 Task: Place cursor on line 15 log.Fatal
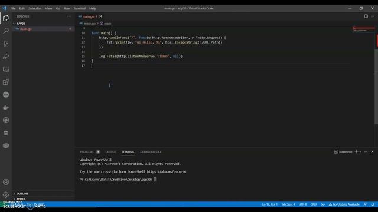pos(141,56)
